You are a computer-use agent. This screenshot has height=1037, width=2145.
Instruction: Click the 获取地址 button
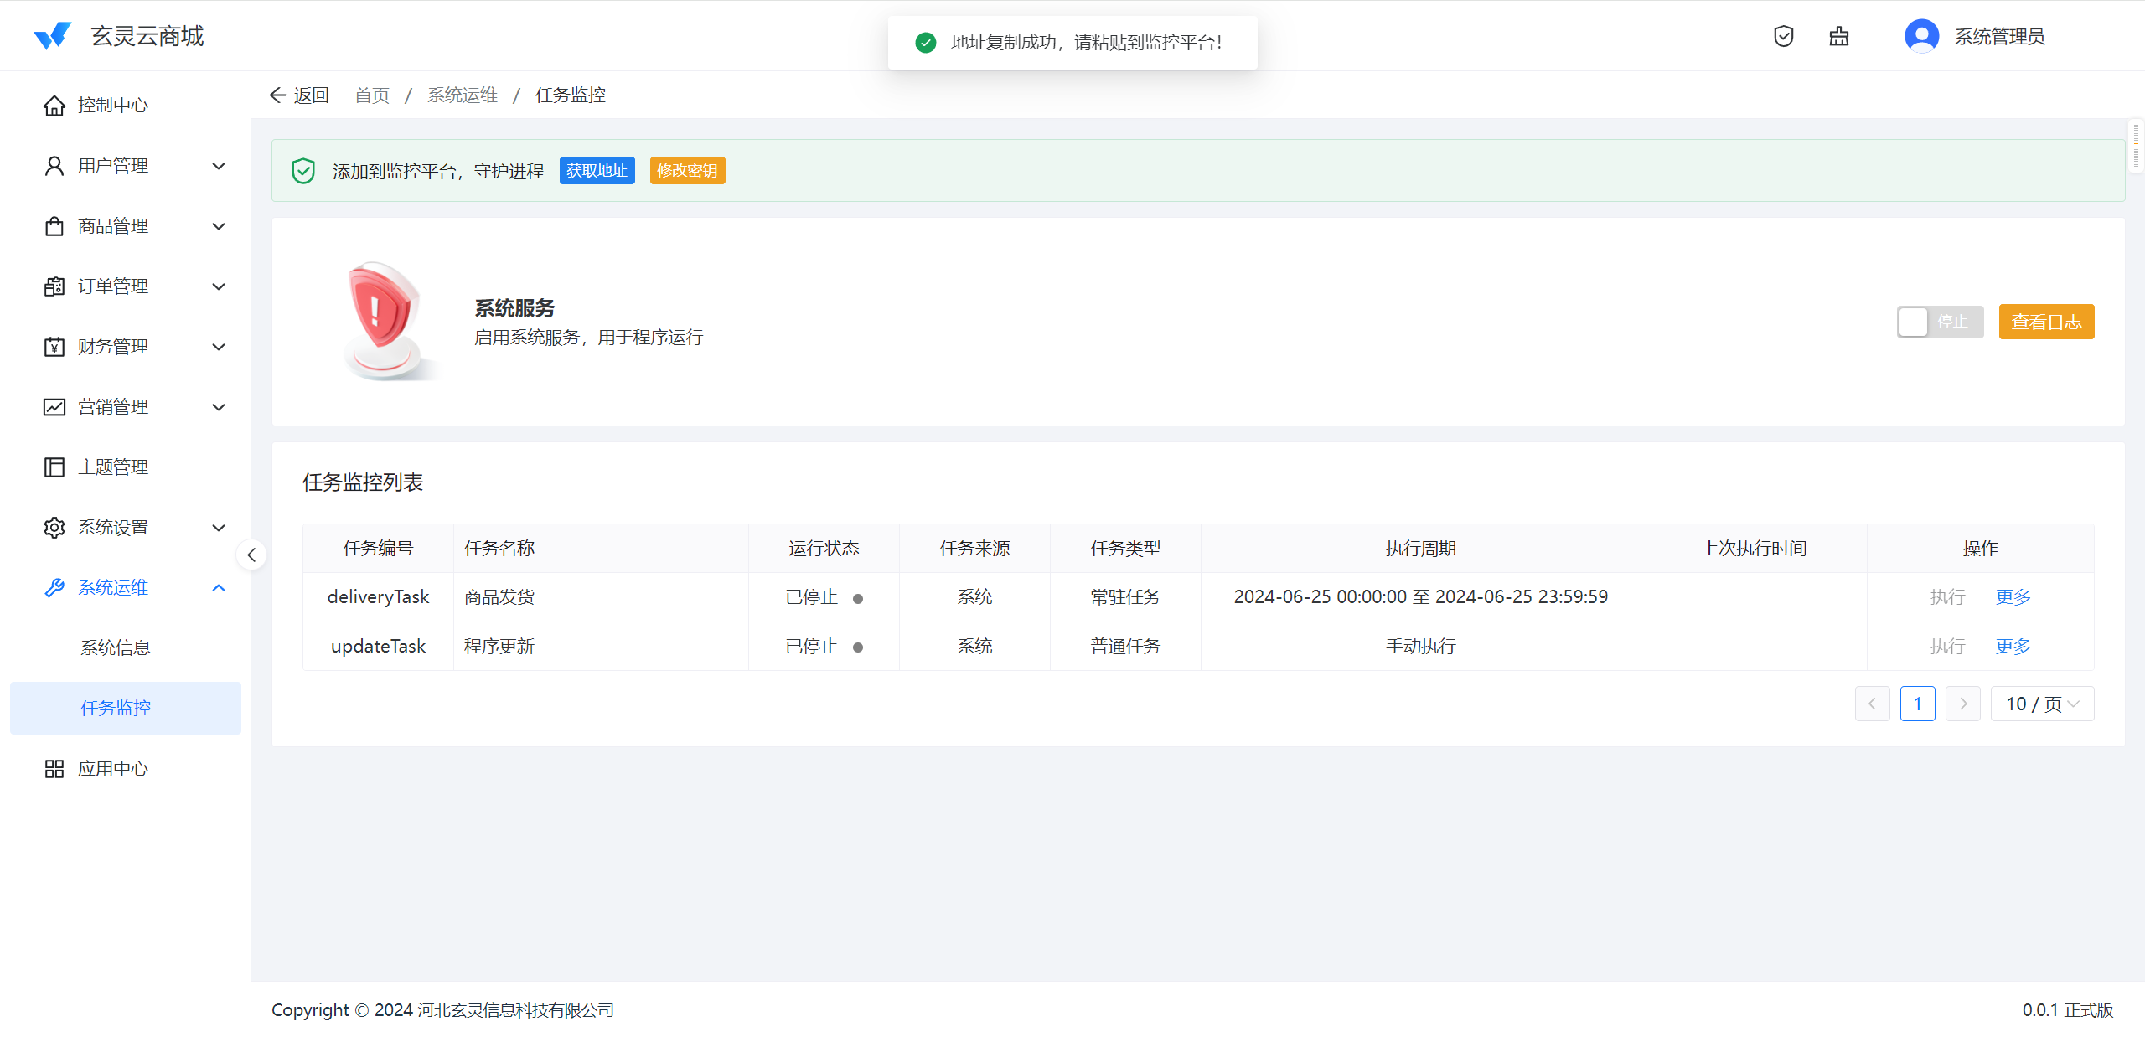(x=597, y=171)
